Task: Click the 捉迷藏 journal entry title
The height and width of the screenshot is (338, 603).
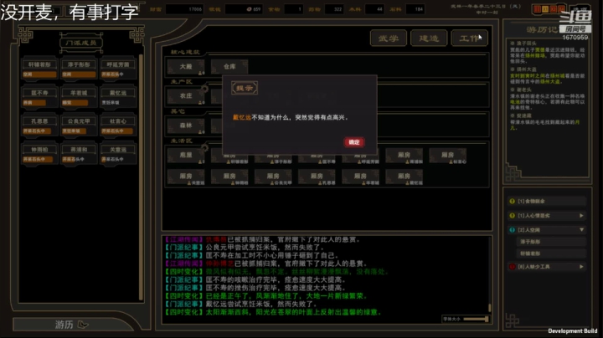Action: [x=523, y=115]
